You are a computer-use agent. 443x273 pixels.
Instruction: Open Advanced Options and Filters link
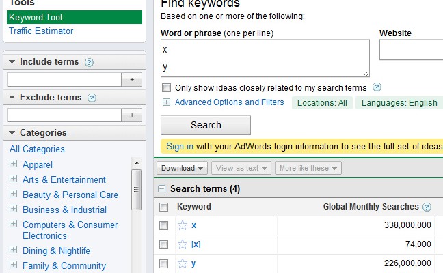coord(229,102)
